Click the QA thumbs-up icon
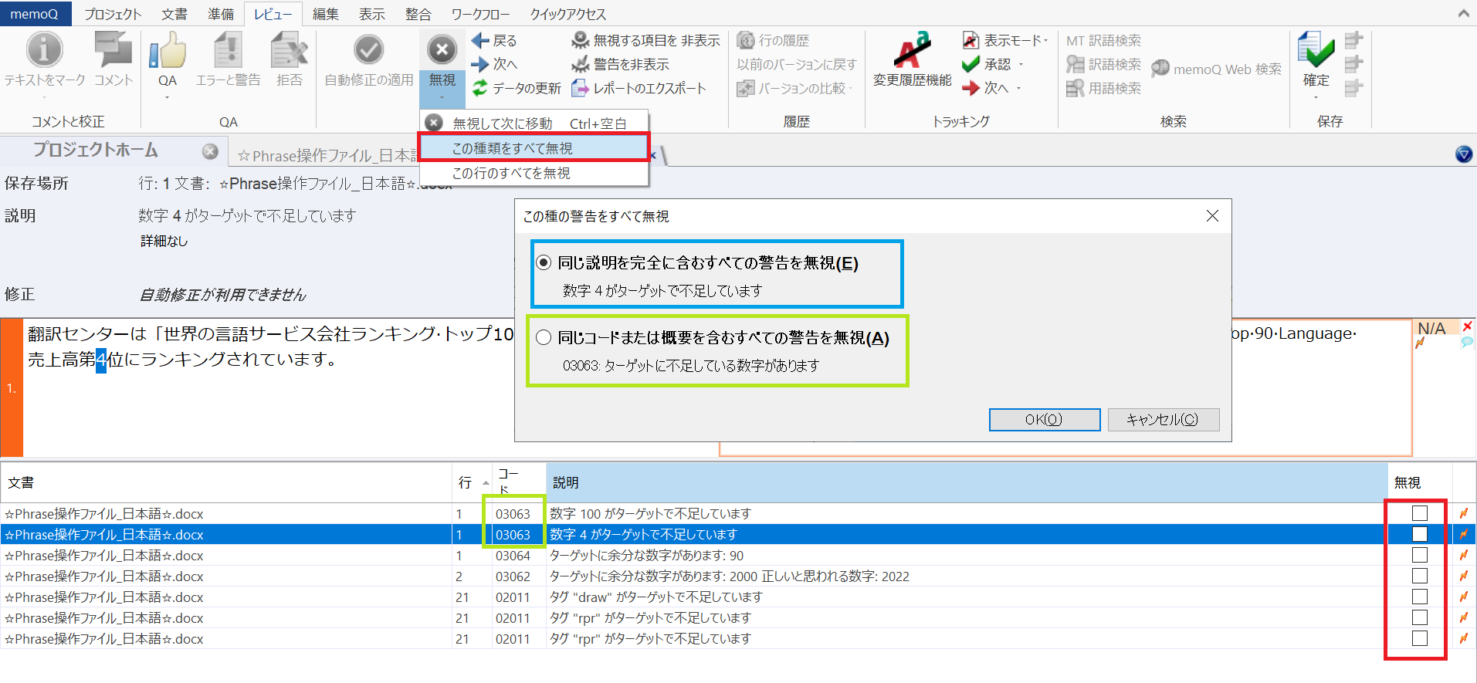This screenshot has width=1477, height=683. coord(168,51)
